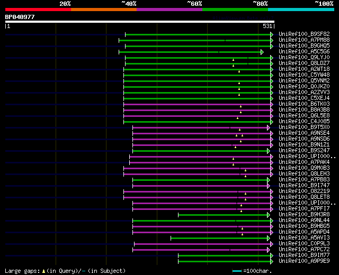The image size is (339, 275).
Task: Click the BP040977 query name
Action: [20, 17]
